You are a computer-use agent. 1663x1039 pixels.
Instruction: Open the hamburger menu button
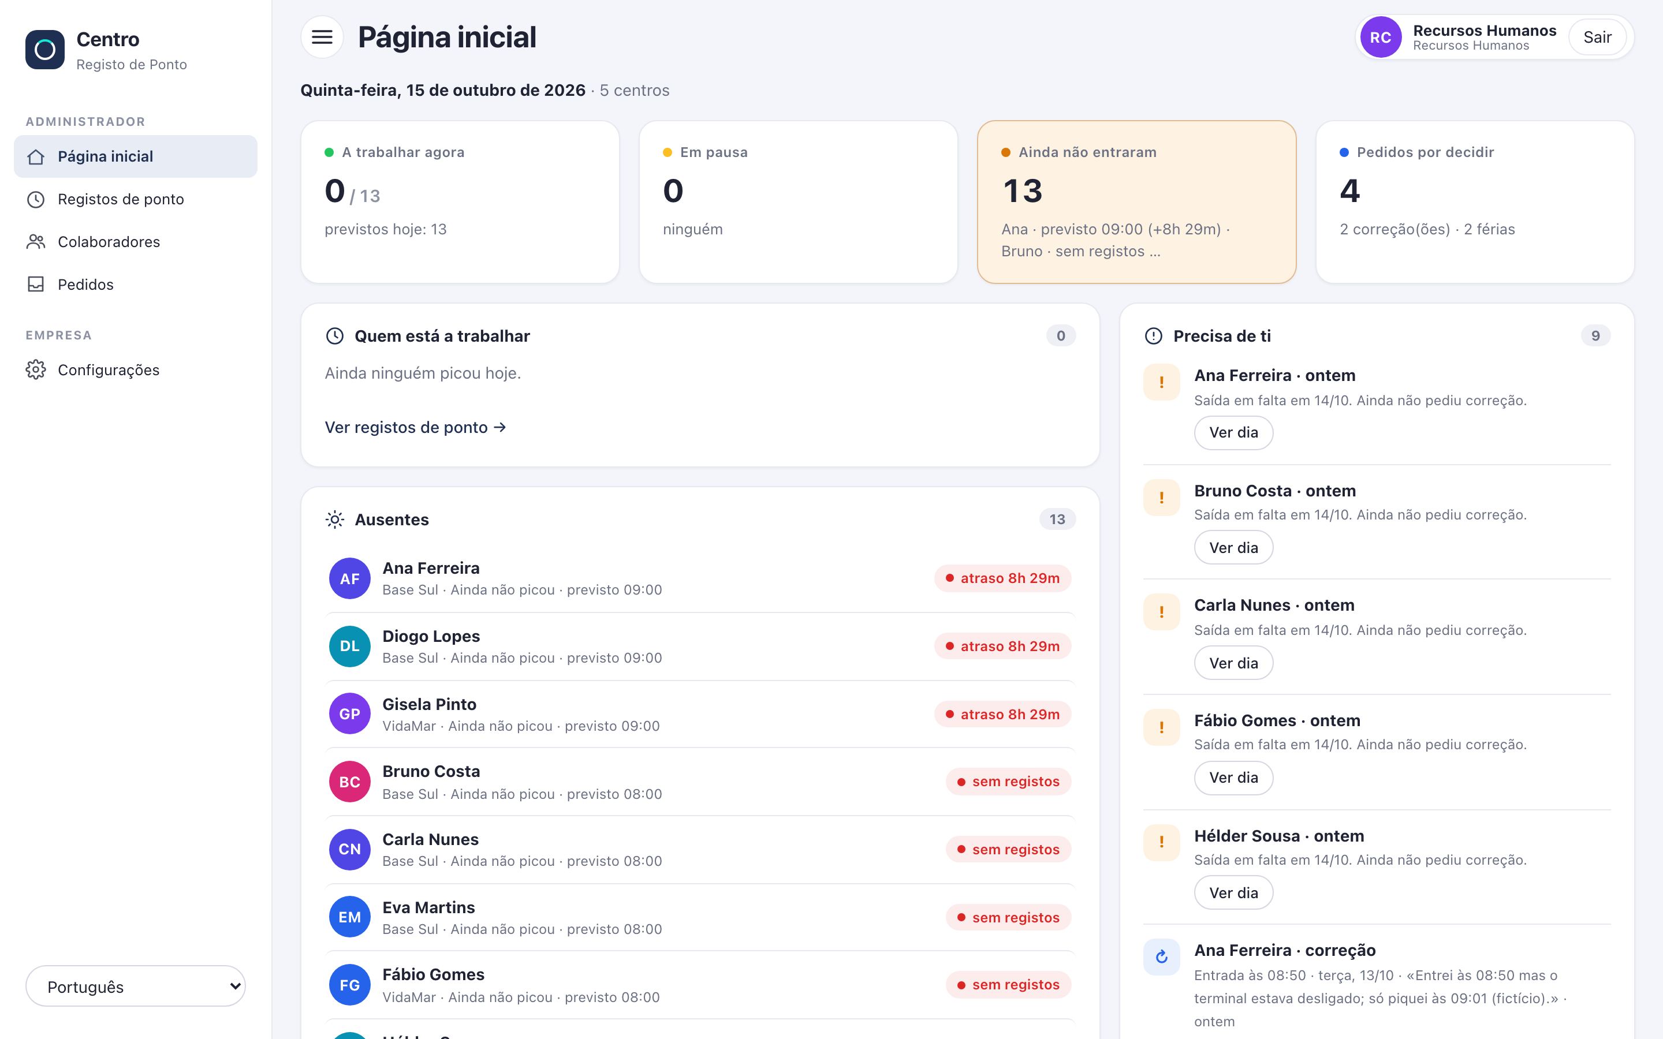322,37
